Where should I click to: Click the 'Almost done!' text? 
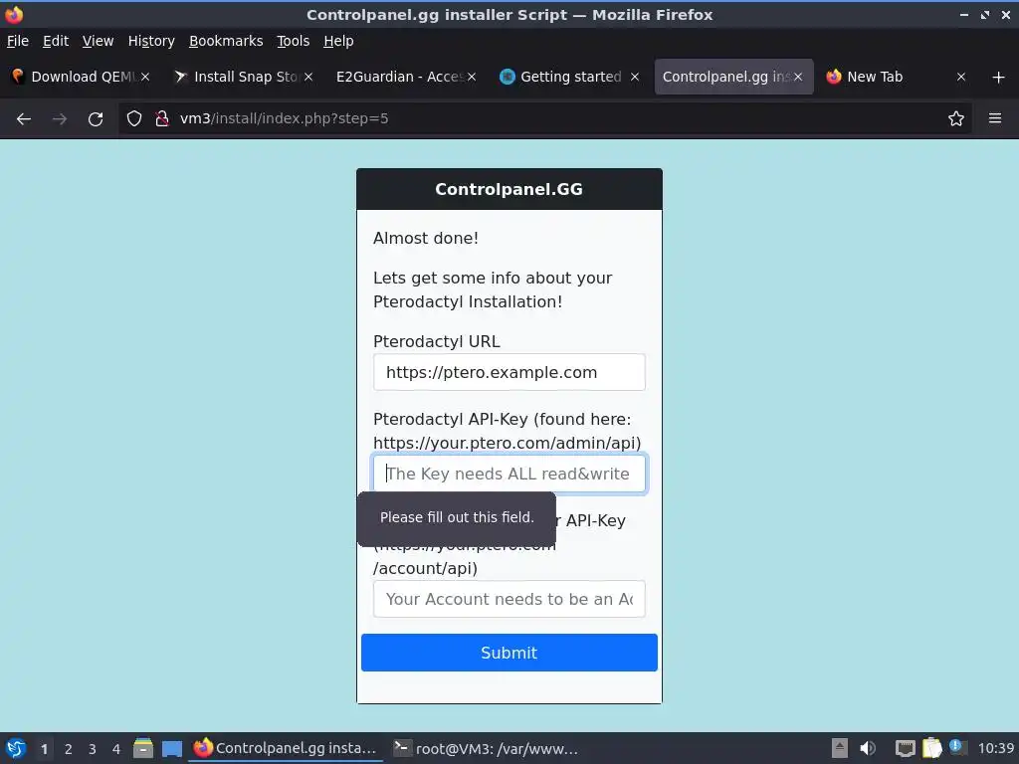(x=426, y=238)
